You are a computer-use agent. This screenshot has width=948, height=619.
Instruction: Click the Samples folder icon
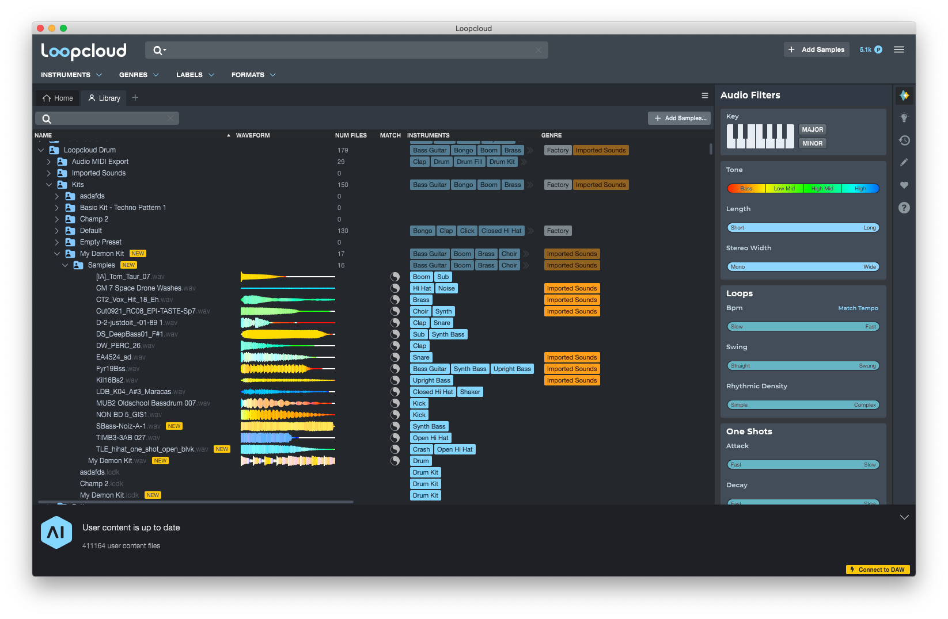coord(78,265)
